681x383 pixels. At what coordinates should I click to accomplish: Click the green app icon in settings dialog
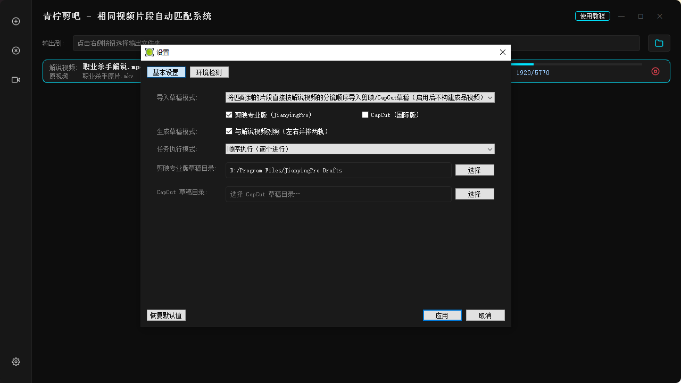pos(150,52)
